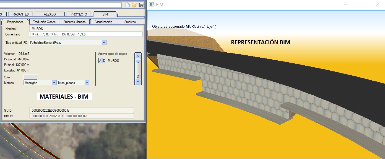Viewport: 385px width, 159px height.
Task: Click the 'Volumen: 109.6 m3' text
Action: [17, 53]
